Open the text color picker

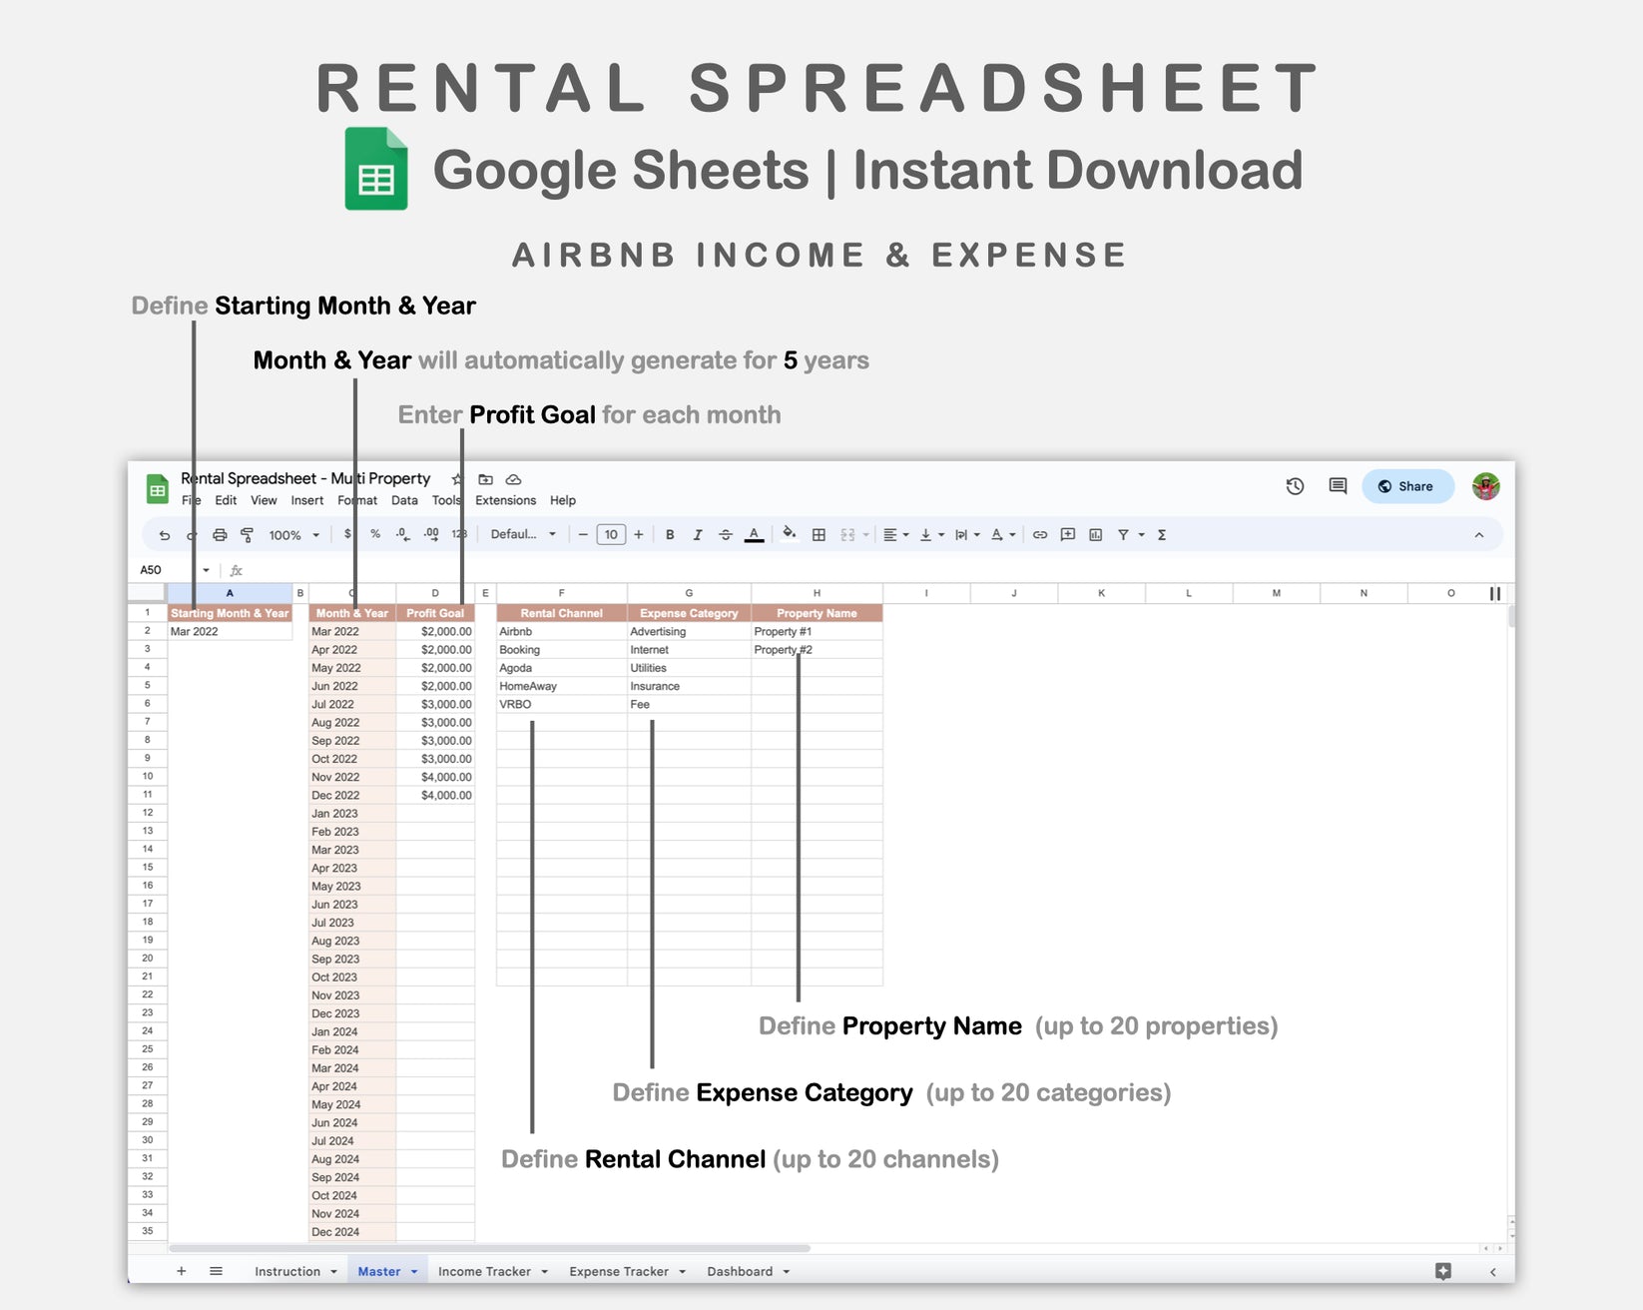coord(755,534)
